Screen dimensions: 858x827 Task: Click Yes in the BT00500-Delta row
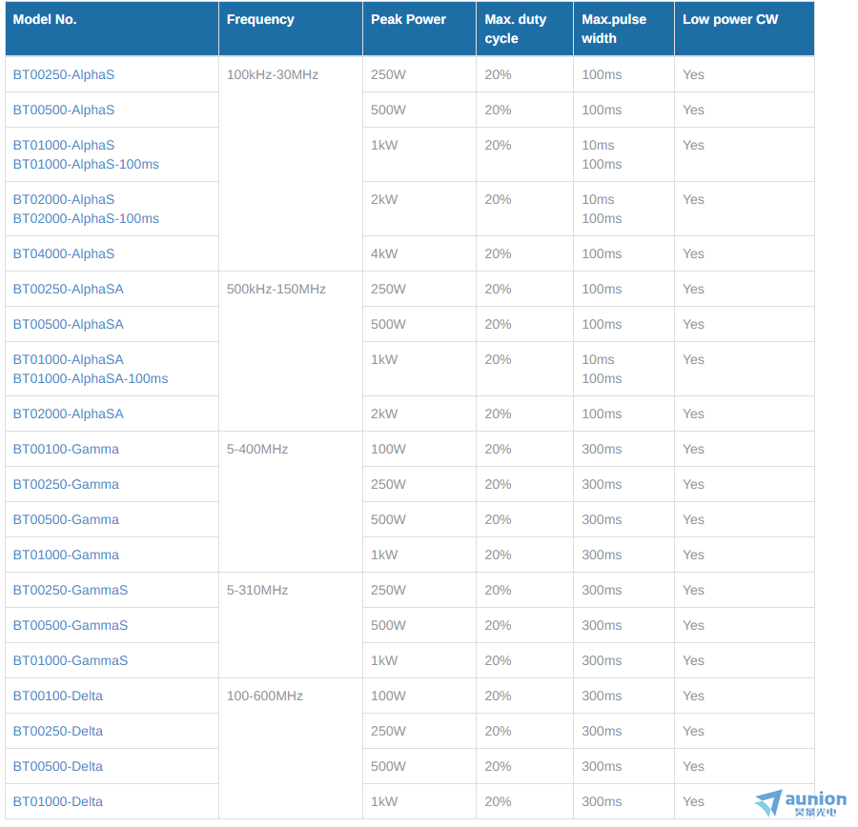pyautogui.click(x=693, y=766)
